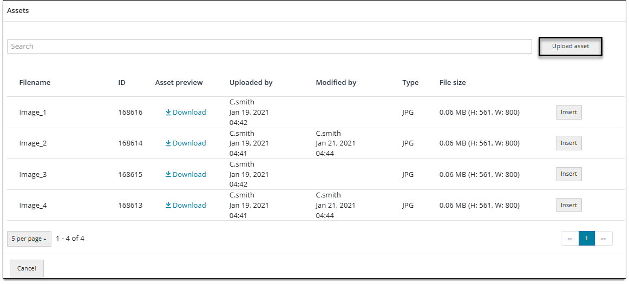
Task: Click into the Search field
Action: (x=270, y=47)
